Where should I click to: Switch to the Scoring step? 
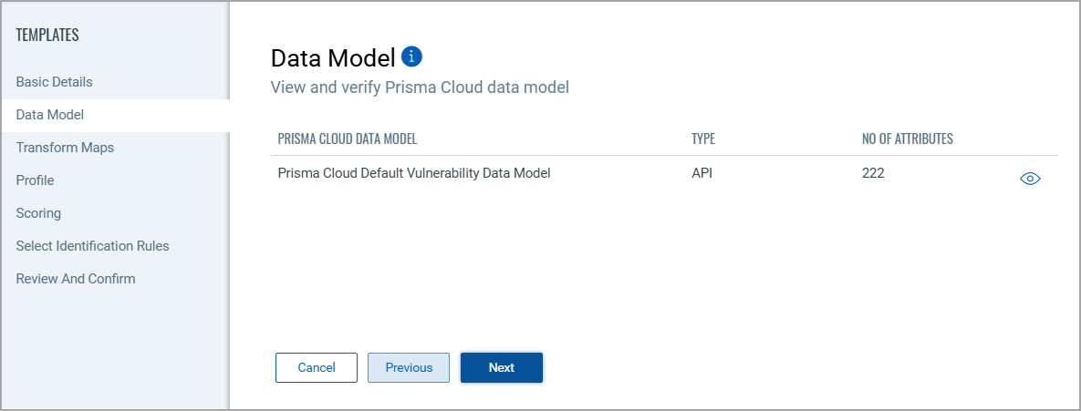tap(38, 213)
